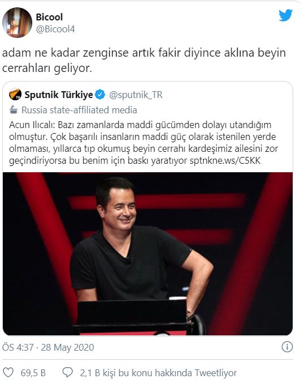The image size is (300, 383).
Task: Click the Bicool display name
Action: click(x=49, y=17)
